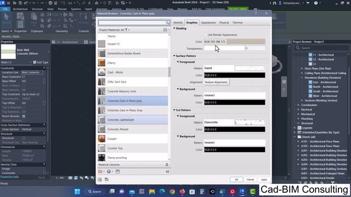Viewport: 351px width, 197px height.
Task: Collapse Cut Pattern Background subsection
Action: (x=178, y=136)
